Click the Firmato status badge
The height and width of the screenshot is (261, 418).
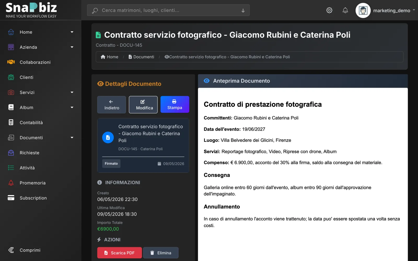click(111, 163)
